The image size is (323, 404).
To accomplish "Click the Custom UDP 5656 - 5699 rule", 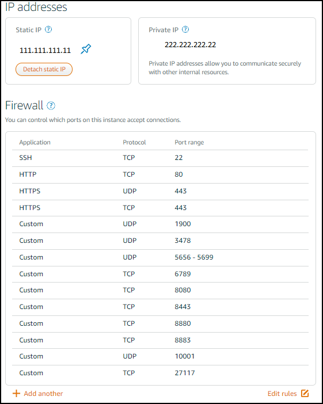I will click(x=160, y=257).
